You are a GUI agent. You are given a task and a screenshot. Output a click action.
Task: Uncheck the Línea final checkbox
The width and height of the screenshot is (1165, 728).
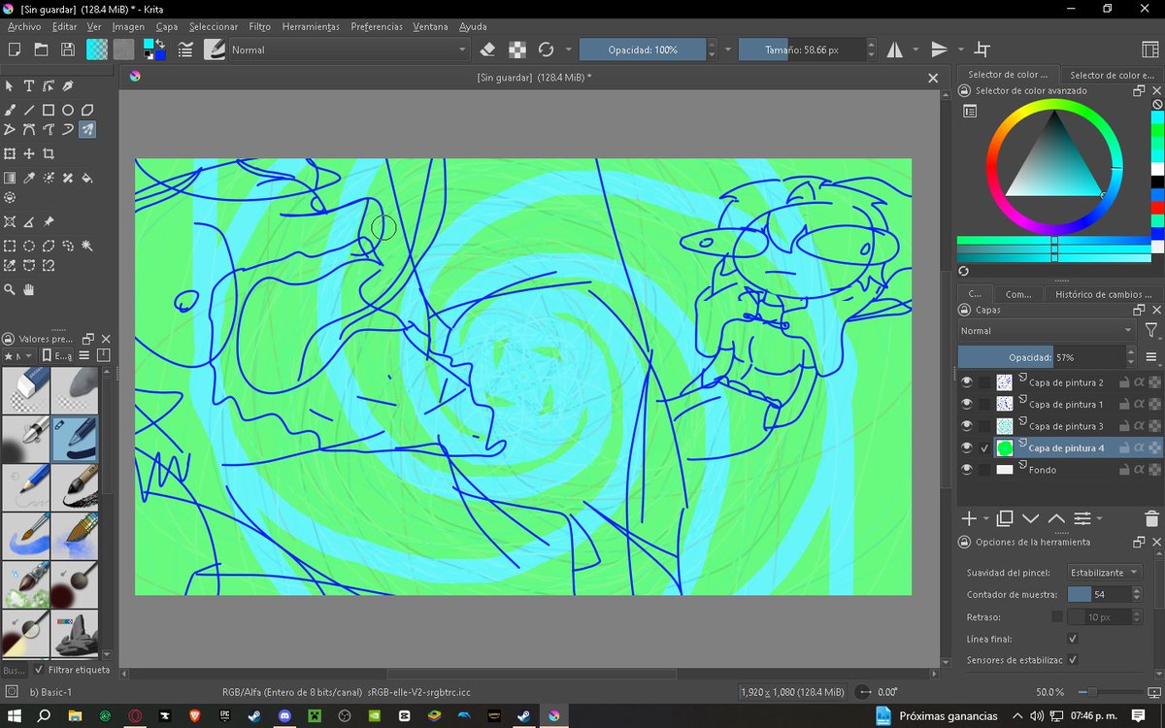click(1073, 639)
